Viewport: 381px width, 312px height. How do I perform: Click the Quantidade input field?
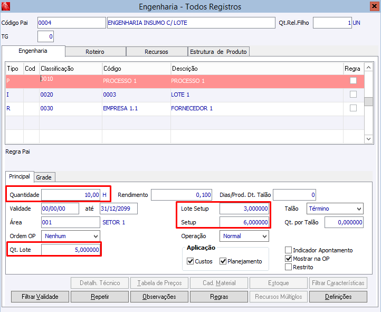tap(71, 195)
